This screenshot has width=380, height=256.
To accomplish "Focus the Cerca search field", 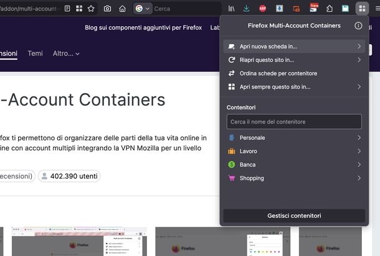I will pyautogui.click(x=187, y=9).
